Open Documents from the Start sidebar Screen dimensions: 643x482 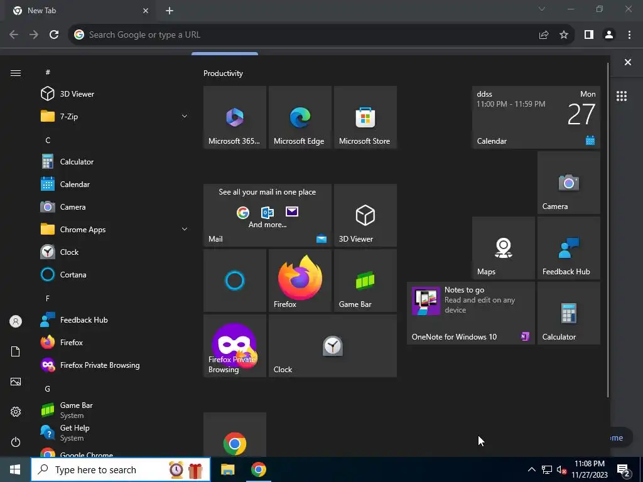click(x=16, y=351)
